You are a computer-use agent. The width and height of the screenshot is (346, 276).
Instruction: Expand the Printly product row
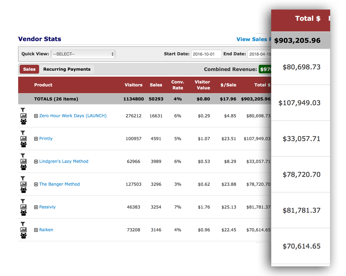pyautogui.click(x=36, y=139)
